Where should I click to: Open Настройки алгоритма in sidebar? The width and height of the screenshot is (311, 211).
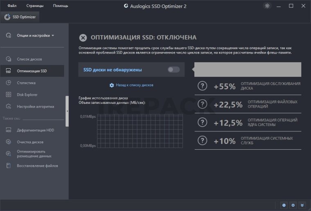click(35, 107)
